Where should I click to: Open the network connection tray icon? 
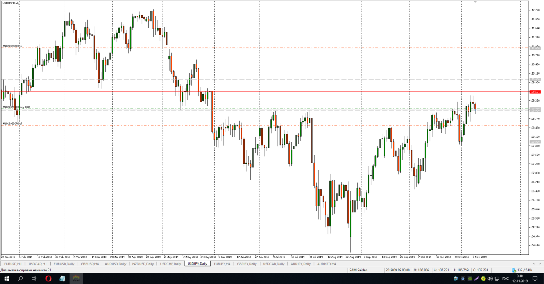497,279
